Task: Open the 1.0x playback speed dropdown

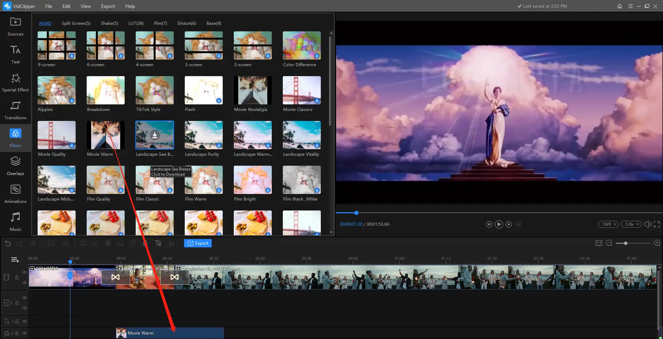Action: click(x=631, y=224)
